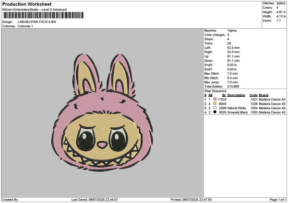
Task: Select the Total Bobbin 210.89ft value
Action: [235, 86]
